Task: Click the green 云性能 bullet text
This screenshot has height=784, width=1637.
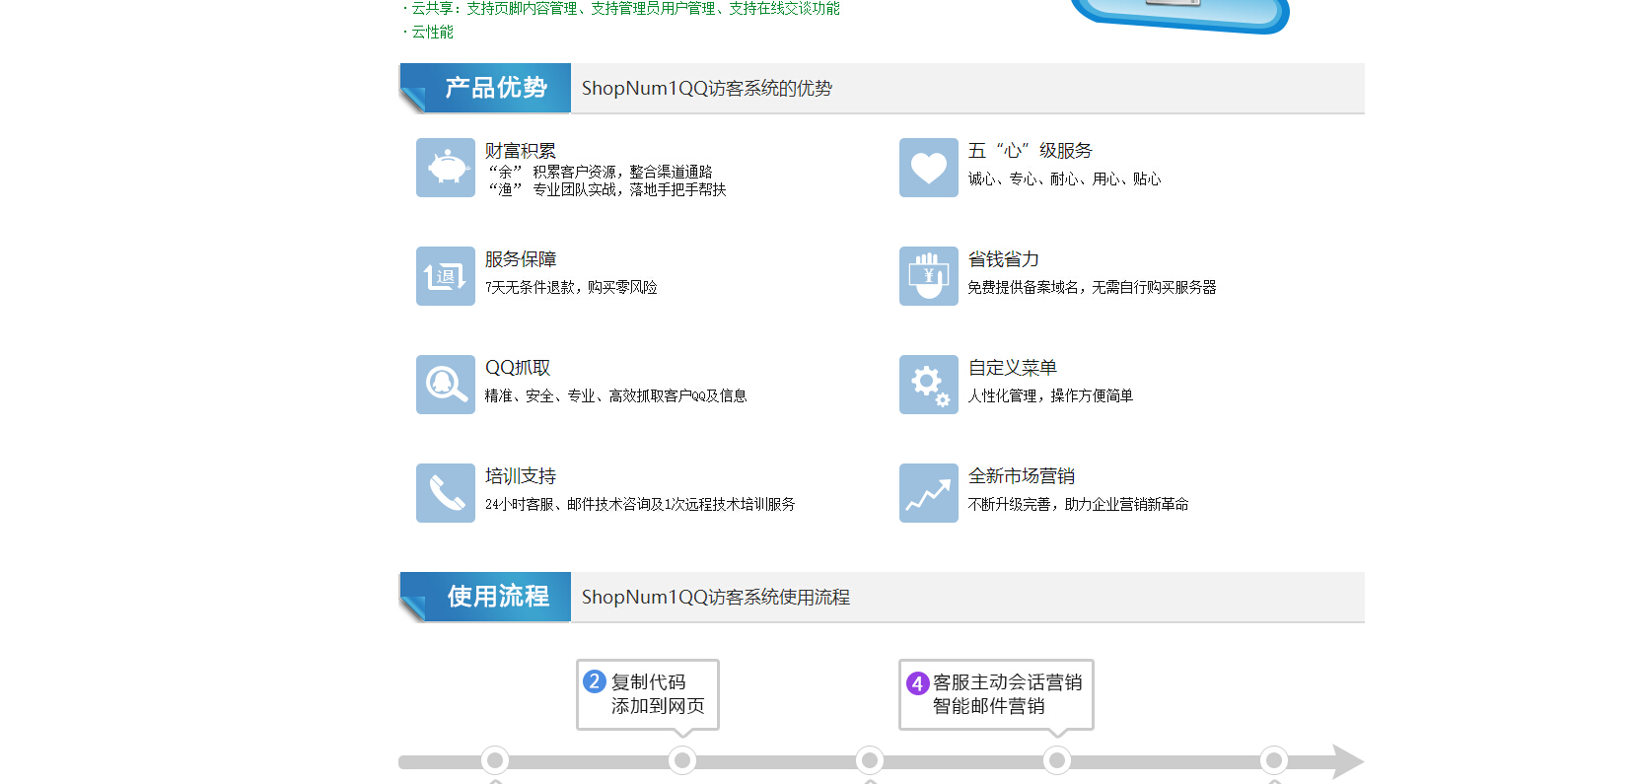Action: pos(429,32)
